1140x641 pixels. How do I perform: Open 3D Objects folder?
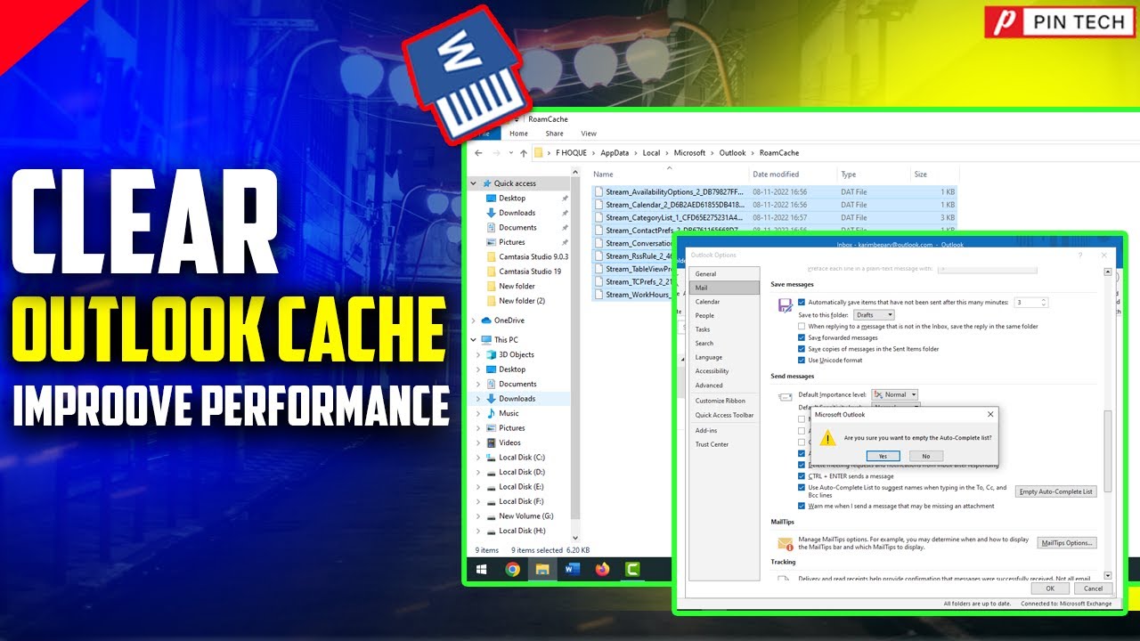pyautogui.click(x=516, y=354)
